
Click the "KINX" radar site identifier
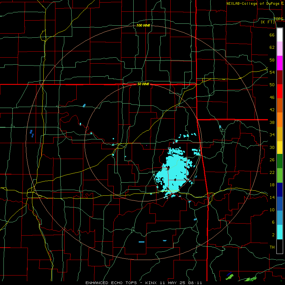[x=151, y=283]
